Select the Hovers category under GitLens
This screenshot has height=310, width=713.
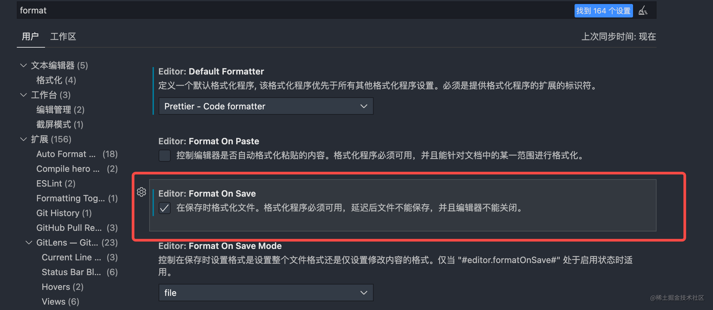pos(62,287)
